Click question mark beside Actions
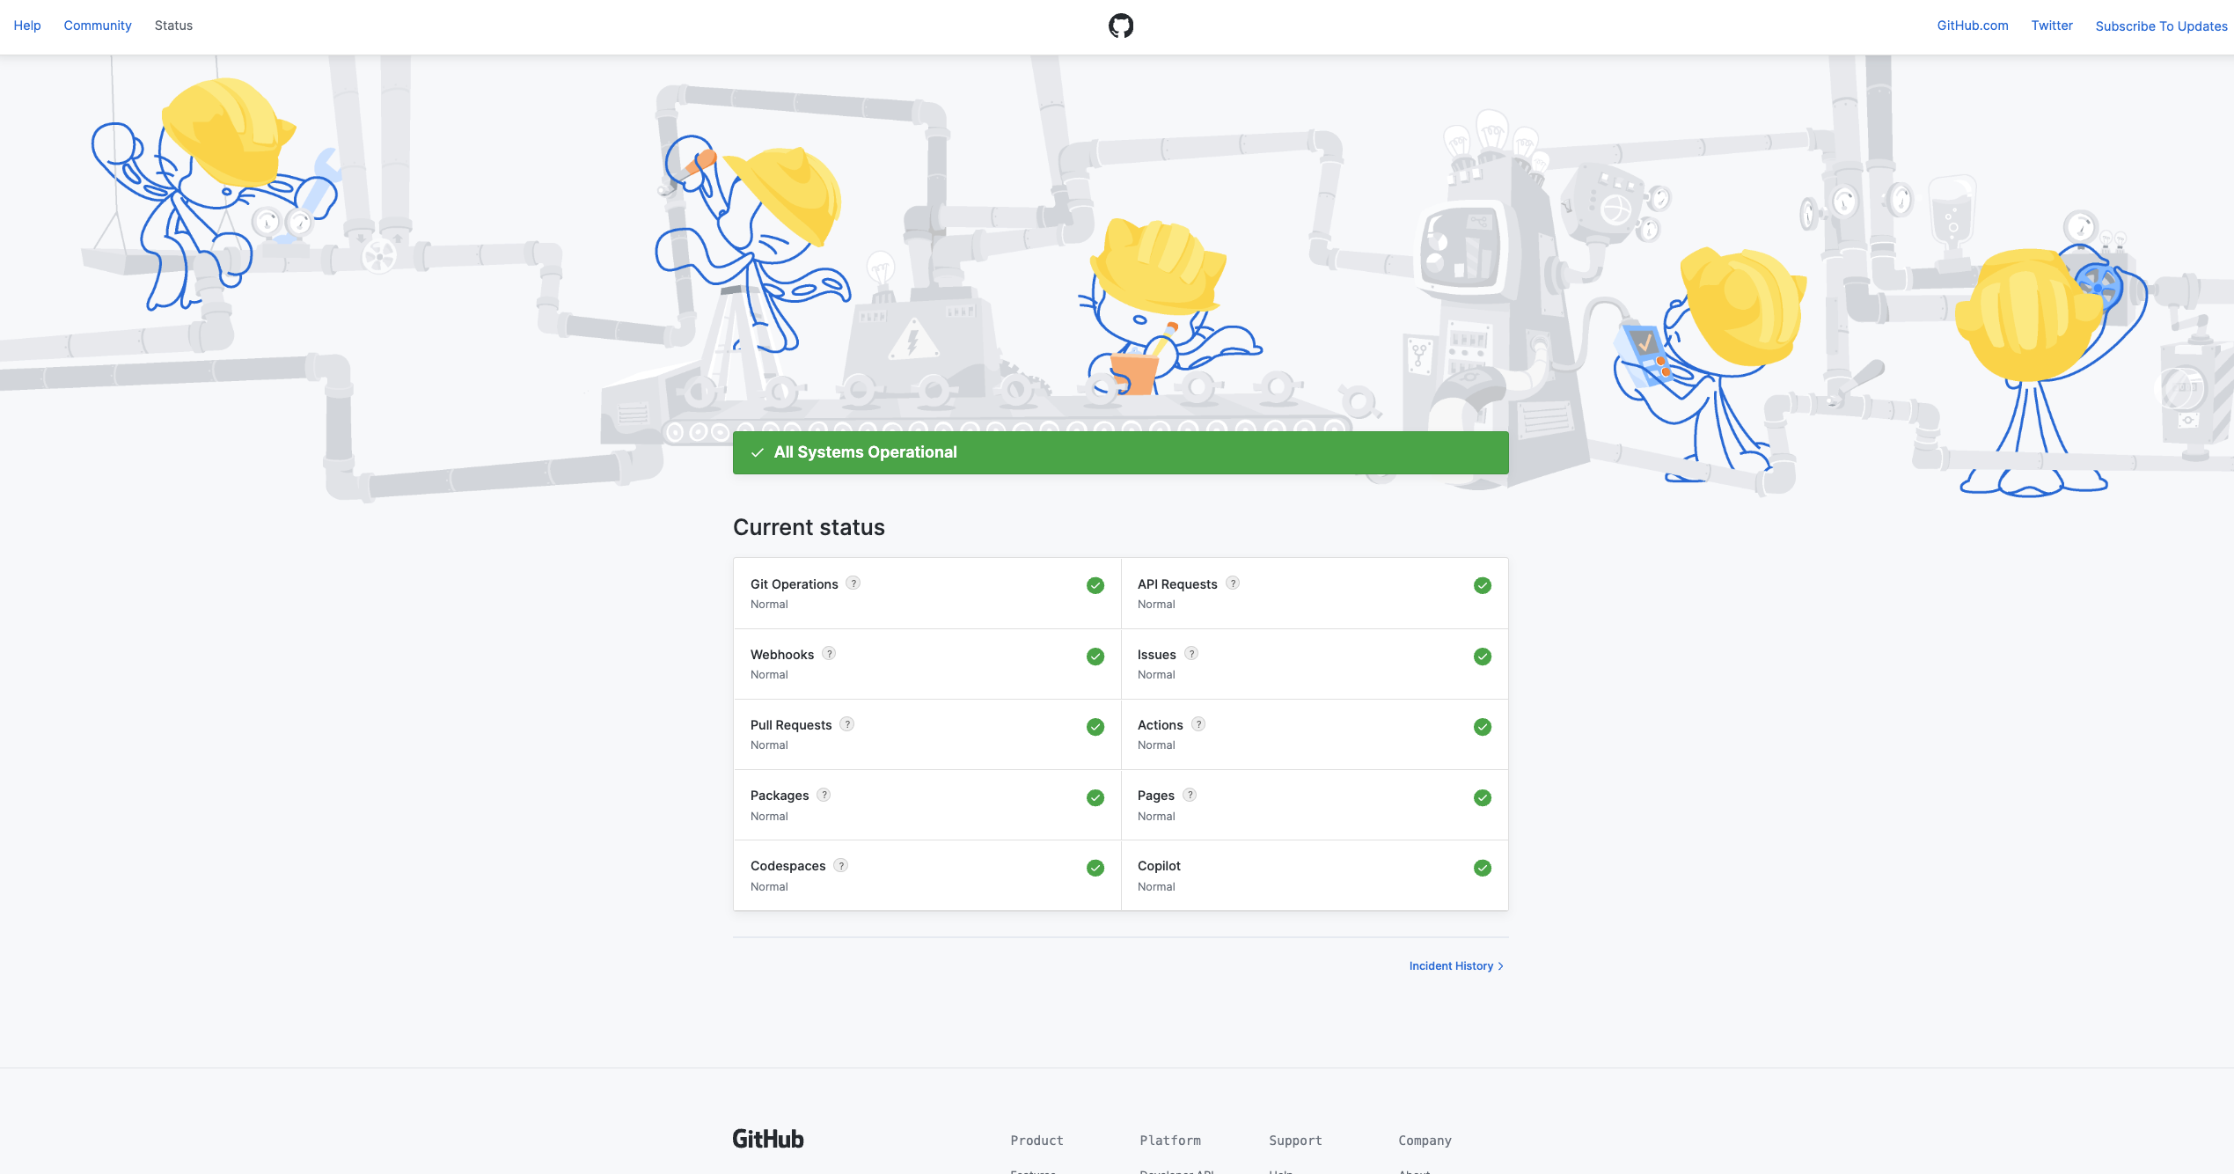 pos(1198,724)
